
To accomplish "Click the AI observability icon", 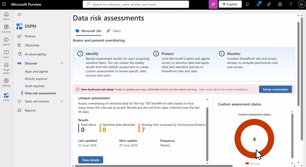I will pyautogui.click(x=20, y=54).
